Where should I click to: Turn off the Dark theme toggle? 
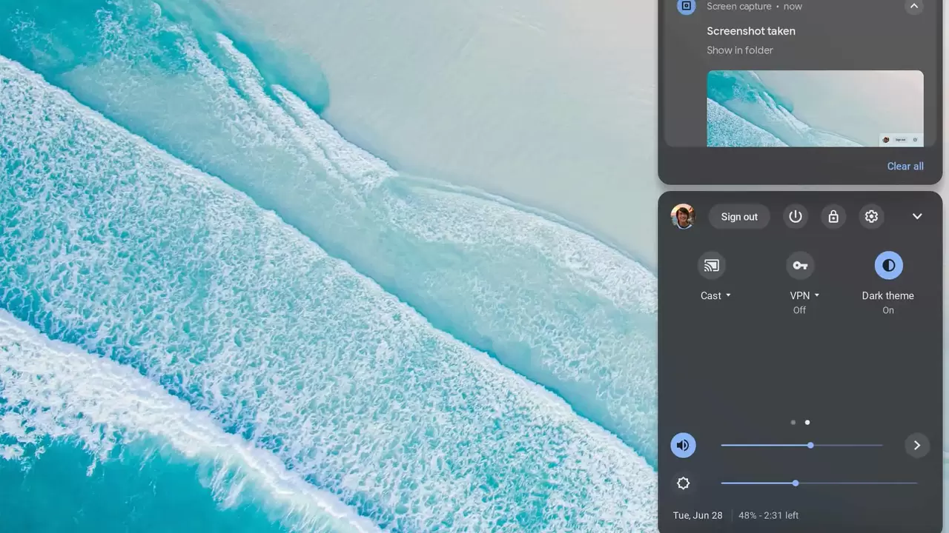888,265
